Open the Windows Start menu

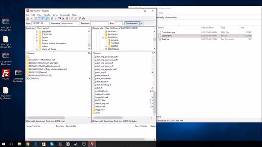pos(3,144)
